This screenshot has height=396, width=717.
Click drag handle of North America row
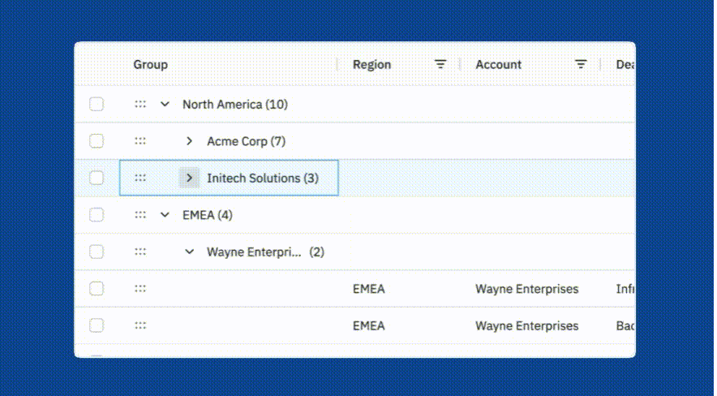pyautogui.click(x=140, y=104)
